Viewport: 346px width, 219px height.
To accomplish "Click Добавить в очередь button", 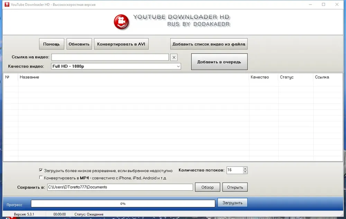I will (219, 62).
